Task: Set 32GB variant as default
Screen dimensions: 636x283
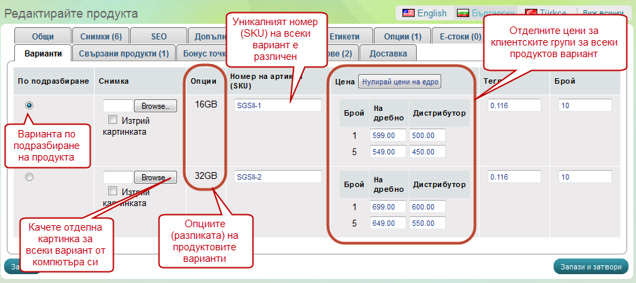Action: [x=29, y=178]
